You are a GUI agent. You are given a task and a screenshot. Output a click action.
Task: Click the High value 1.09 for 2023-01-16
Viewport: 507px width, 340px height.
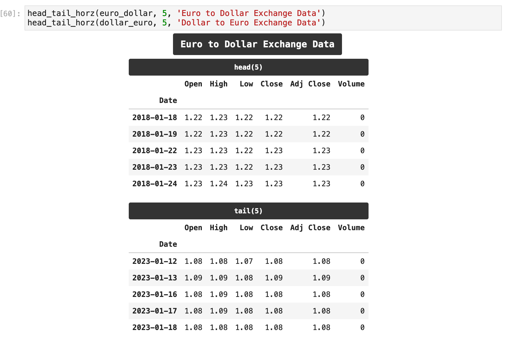[x=219, y=294]
